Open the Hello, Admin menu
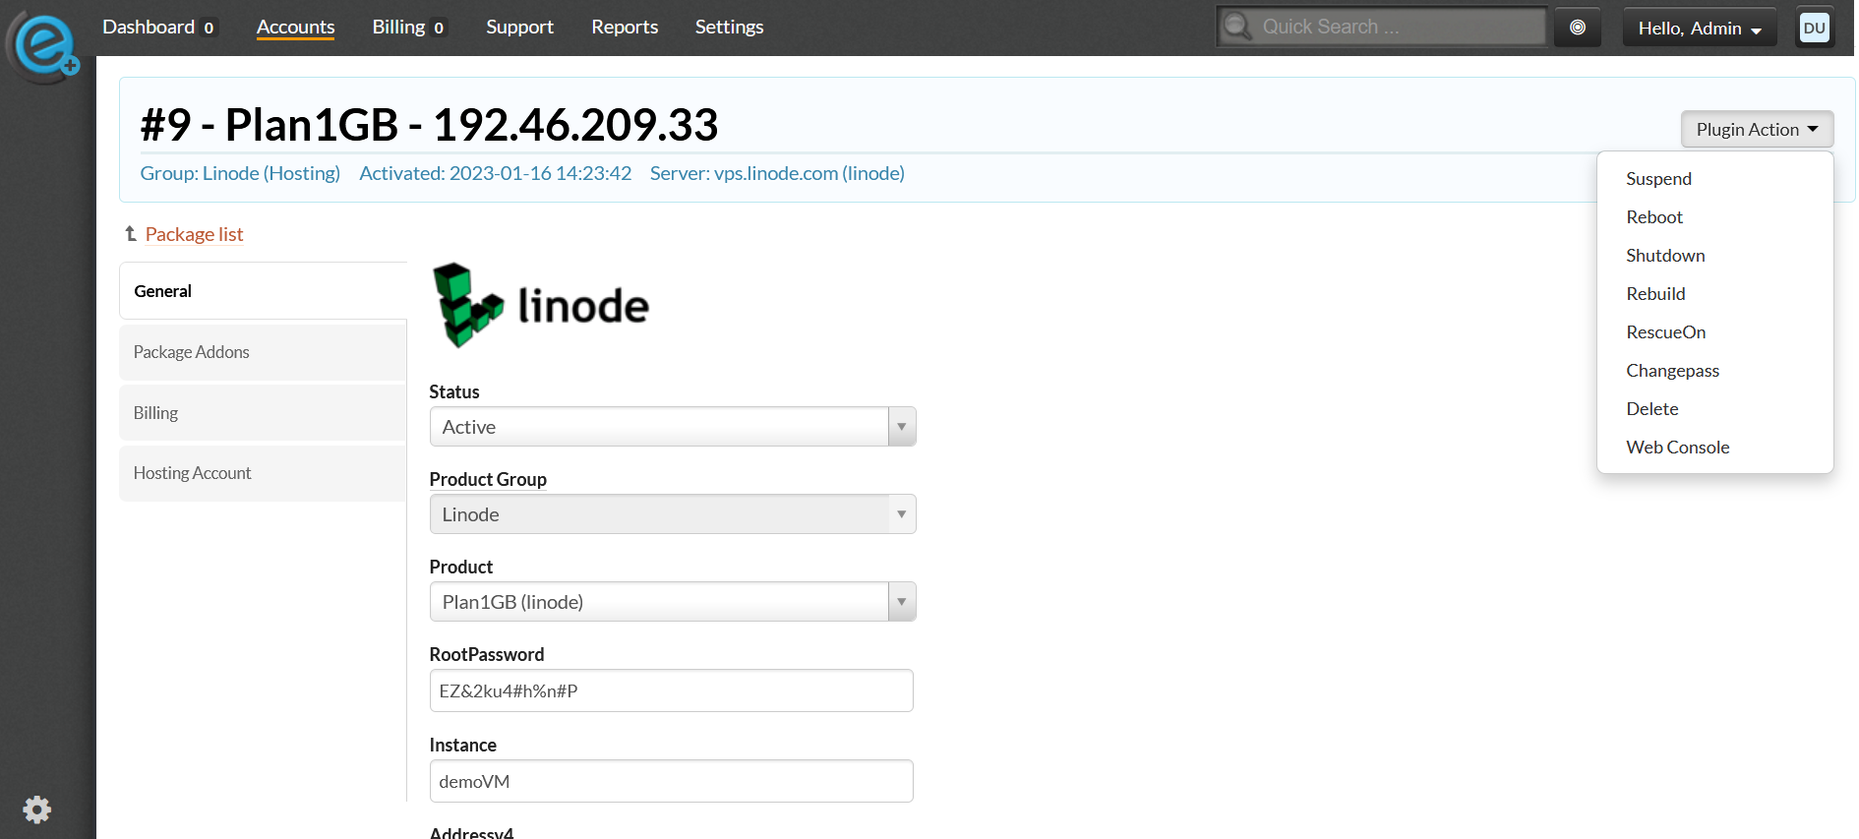Image resolution: width=1859 pixels, height=839 pixels. (1699, 28)
